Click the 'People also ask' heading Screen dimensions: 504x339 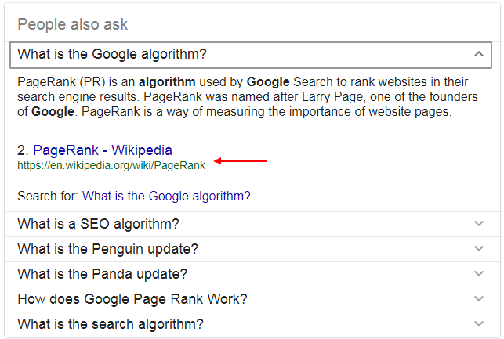[x=72, y=24]
